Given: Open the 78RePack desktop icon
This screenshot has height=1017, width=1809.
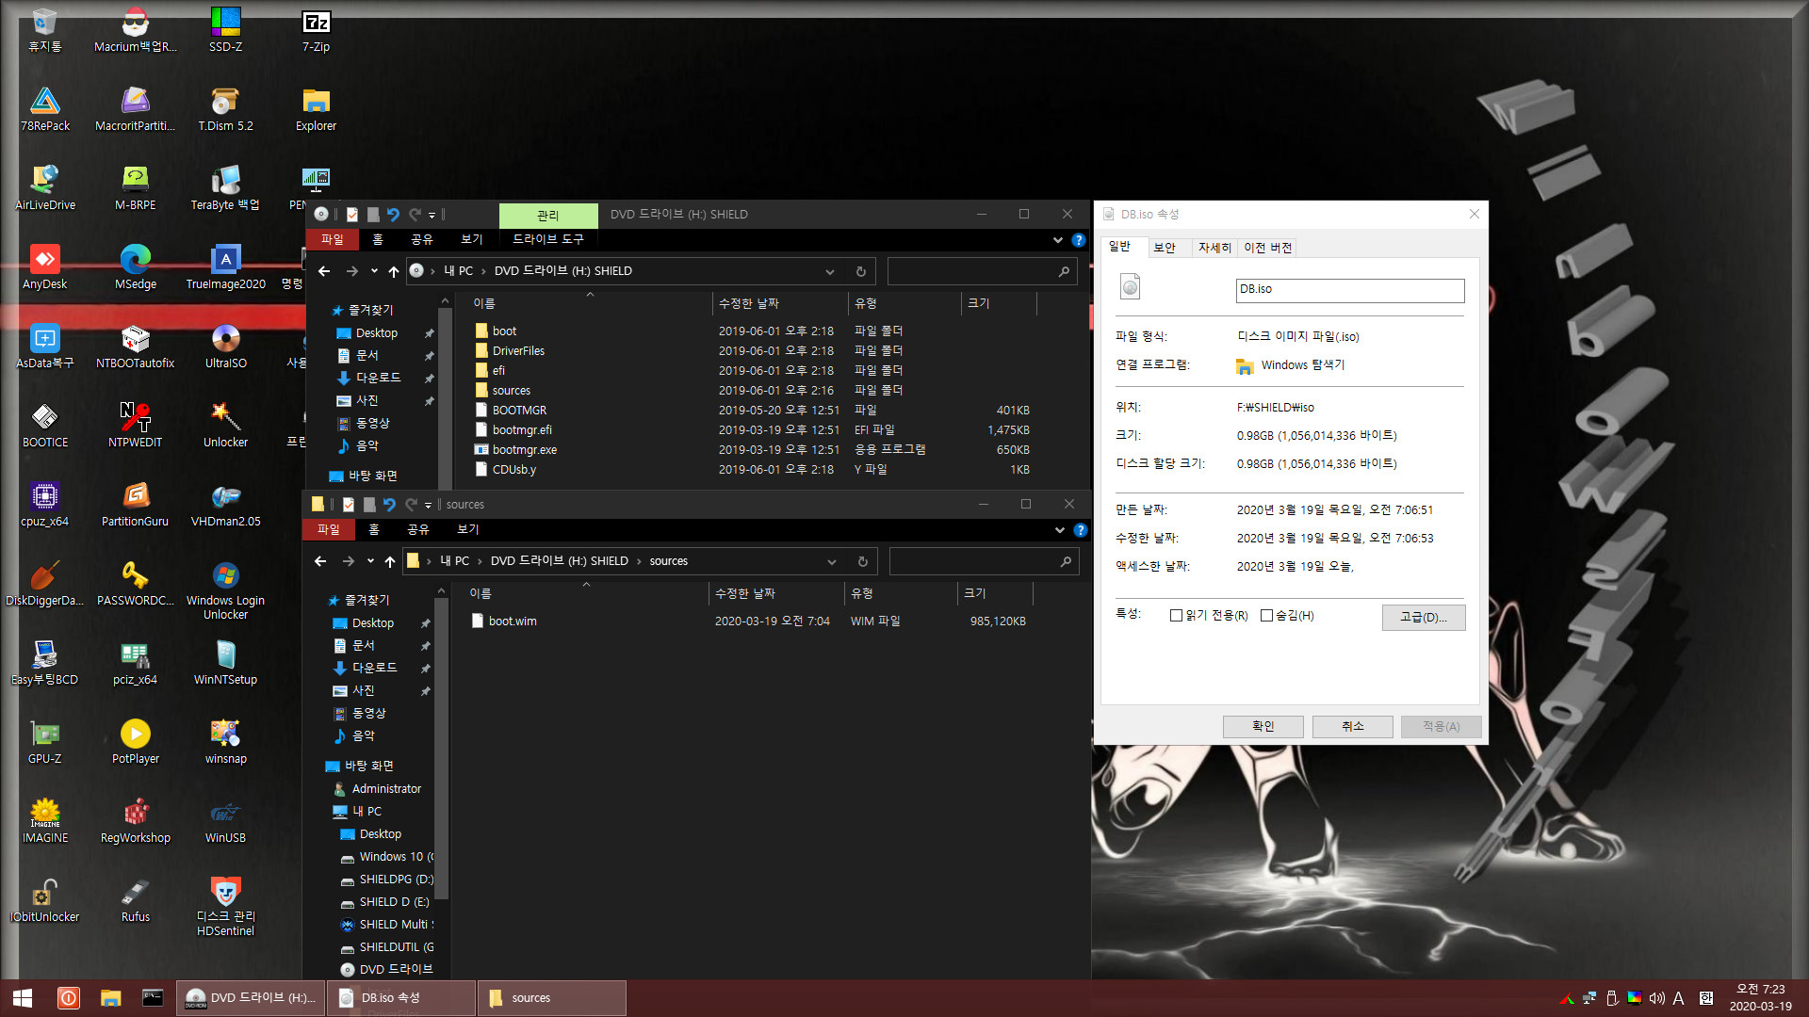Looking at the screenshot, I should [45, 109].
